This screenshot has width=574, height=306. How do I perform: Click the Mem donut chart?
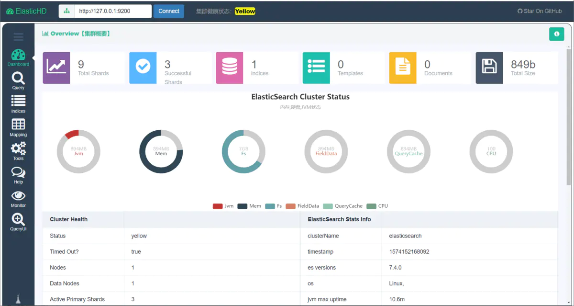(x=161, y=151)
